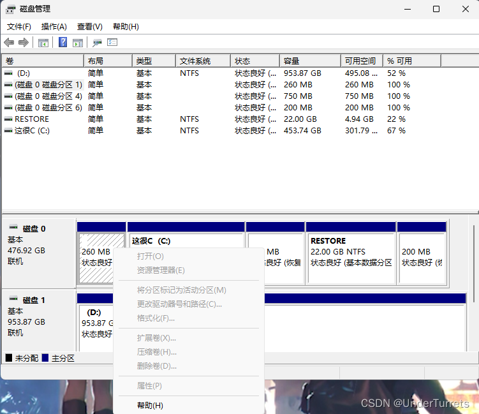
Task: Sort by the 类型 column header
Action: (x=154, y=61)
